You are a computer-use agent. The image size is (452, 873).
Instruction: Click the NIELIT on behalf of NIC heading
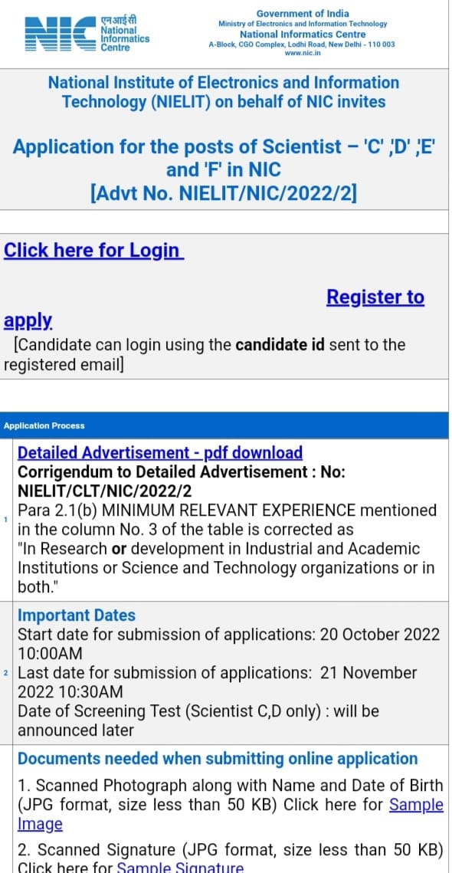click(225, 90)
